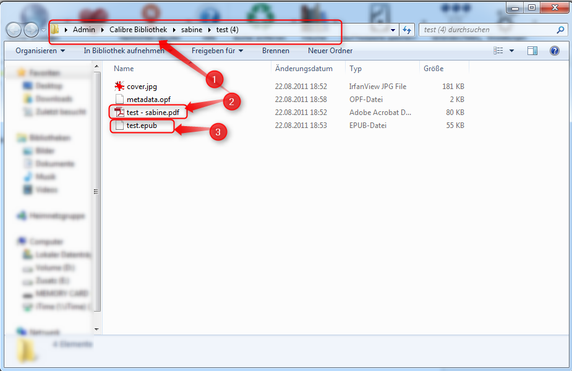This screenshot has height=371, width=572.
Task: Select the test.epub file icon
Action: [120, 126]
